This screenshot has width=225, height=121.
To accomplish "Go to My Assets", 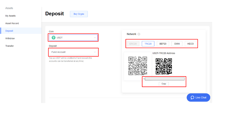I will click(x=10, y=16).
